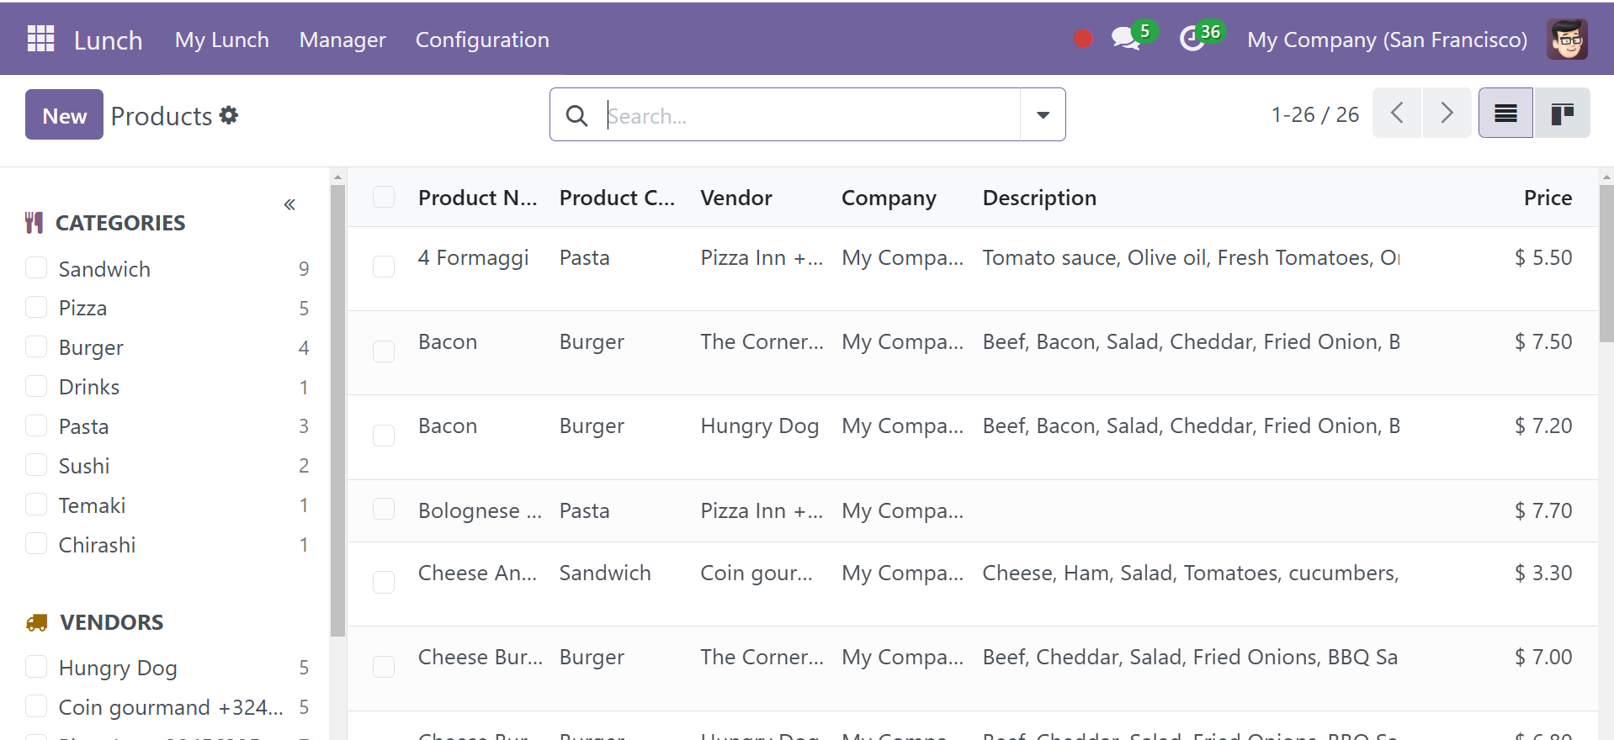
Task: Open the My Lunch menu
Action: click(x=222, y=40)
